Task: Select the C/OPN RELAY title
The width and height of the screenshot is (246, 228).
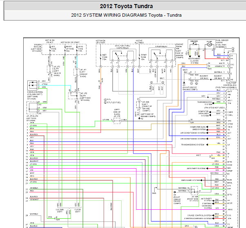Action: point(123,48)
